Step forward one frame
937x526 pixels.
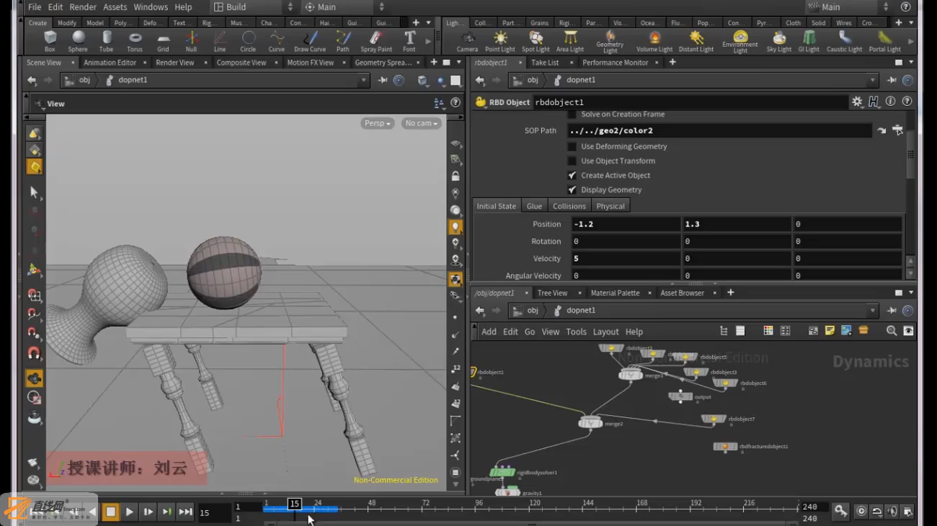148,512
